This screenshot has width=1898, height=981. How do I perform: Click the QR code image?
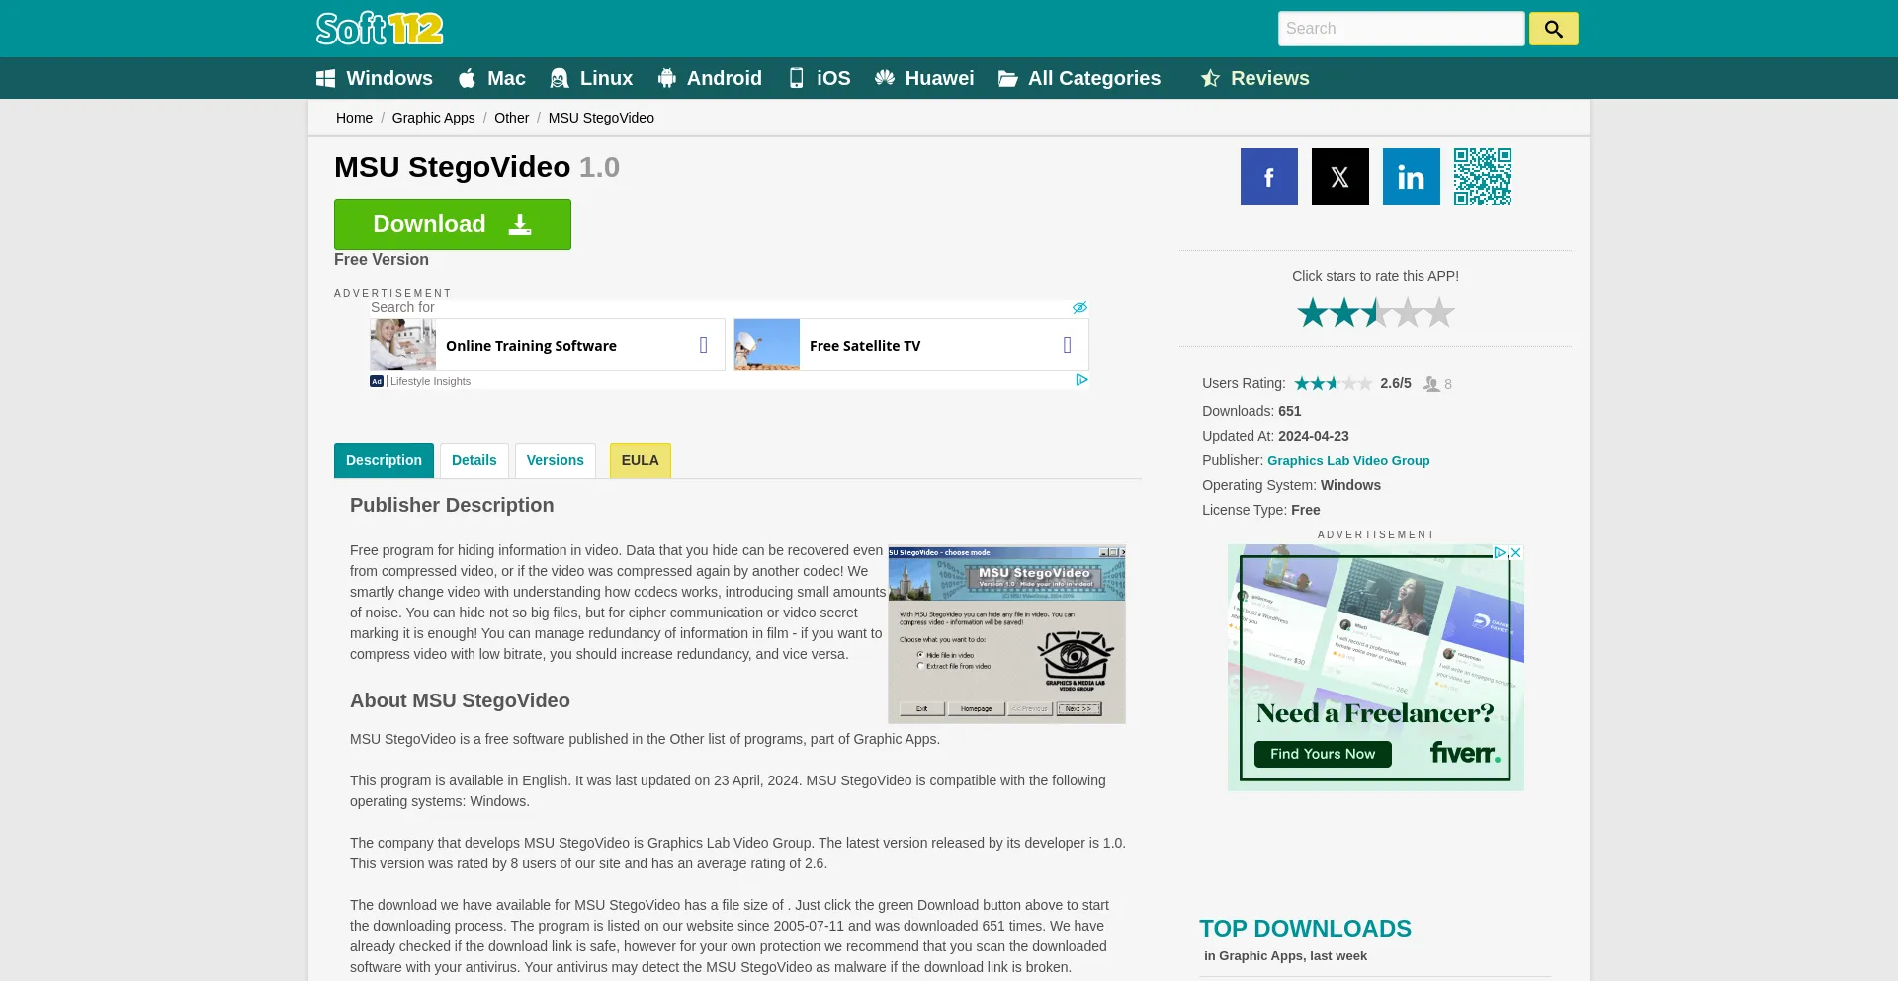tap(1483, 177)
